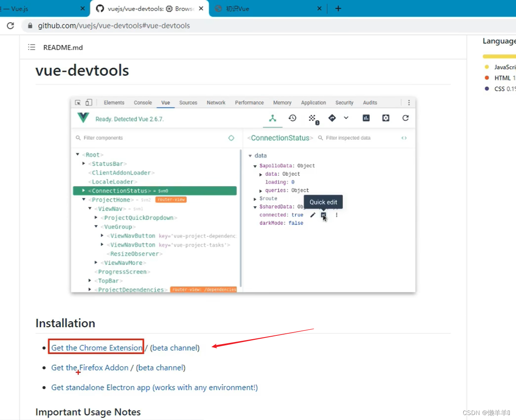
Task: Expand the queries: Object arrow
Action: click(x=261, y=191)
